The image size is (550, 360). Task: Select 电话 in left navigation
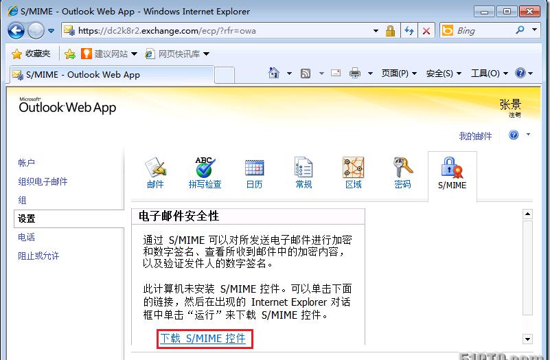(x=26, y=237)
